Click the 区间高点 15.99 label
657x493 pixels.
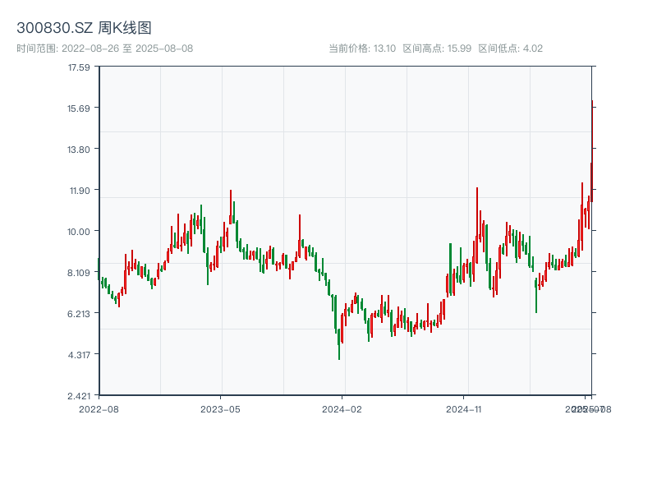tap(437, 48)
